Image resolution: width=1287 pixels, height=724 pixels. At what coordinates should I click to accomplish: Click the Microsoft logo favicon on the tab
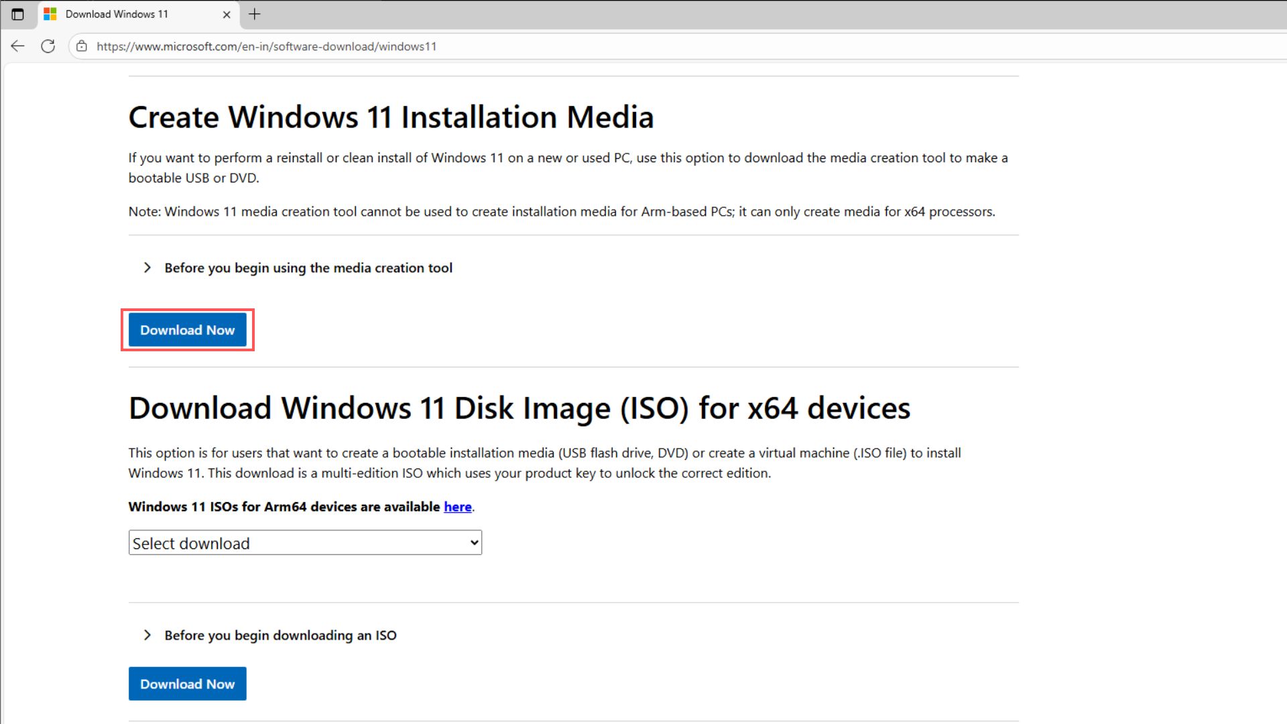coord(50,13)
